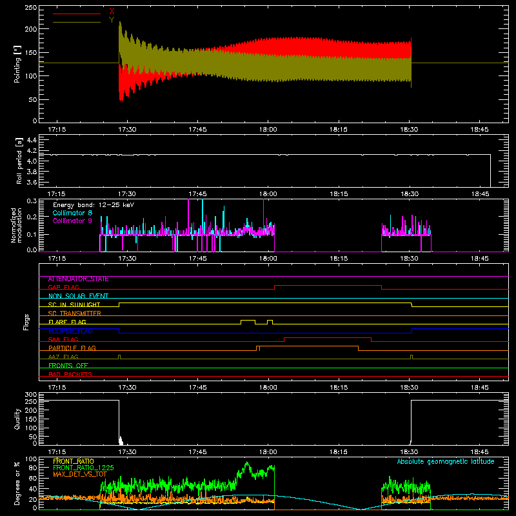Click the 0.3 tick on modulation axis
The image size is (516, 516).
[32, 201]
